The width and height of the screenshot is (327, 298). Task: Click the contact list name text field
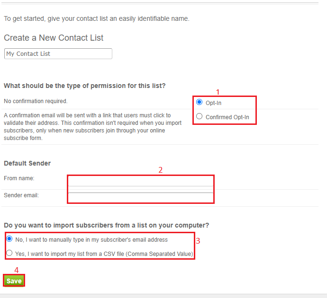pos(58,54)
